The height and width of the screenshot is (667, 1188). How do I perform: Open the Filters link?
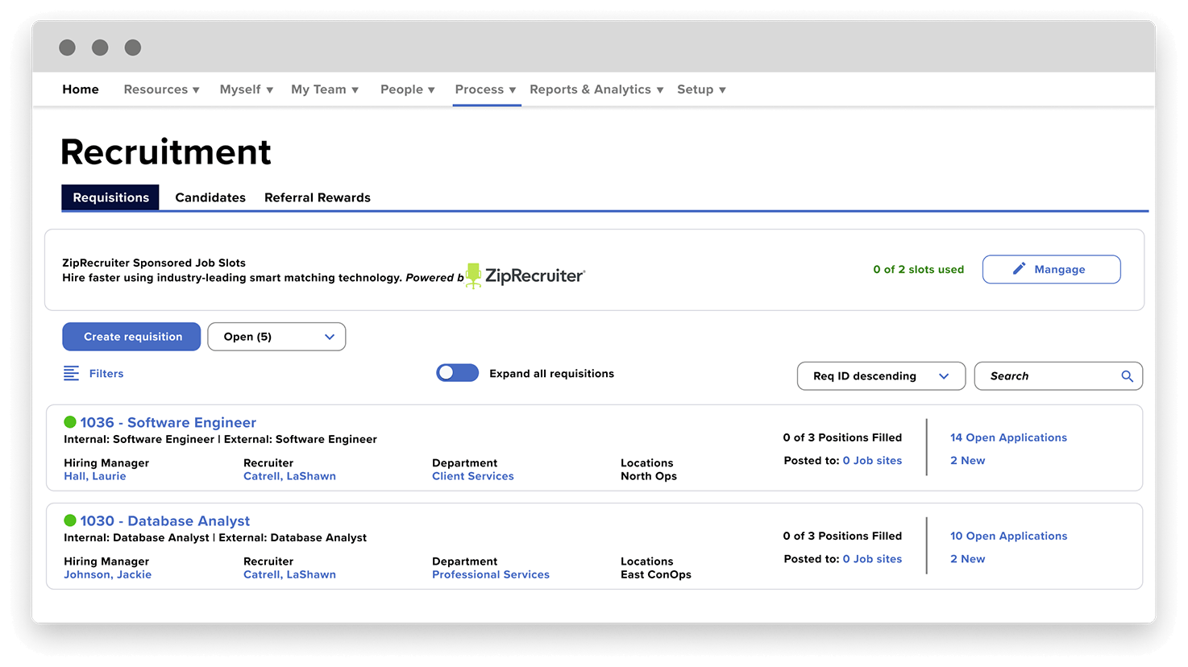(x=106, y=374)
